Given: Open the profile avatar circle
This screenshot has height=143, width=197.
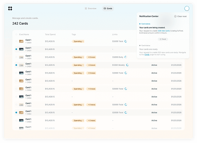Looking at the screenshot, I should (187, 9).
